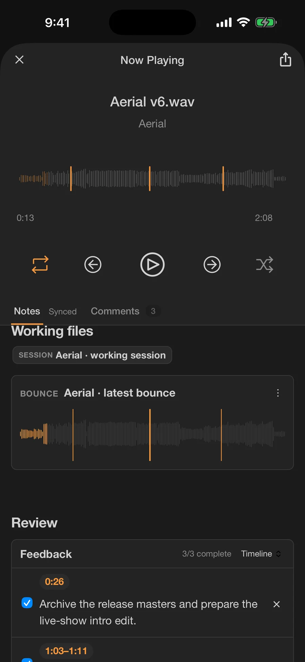Check the cellular signal icon

coord(224,23)
